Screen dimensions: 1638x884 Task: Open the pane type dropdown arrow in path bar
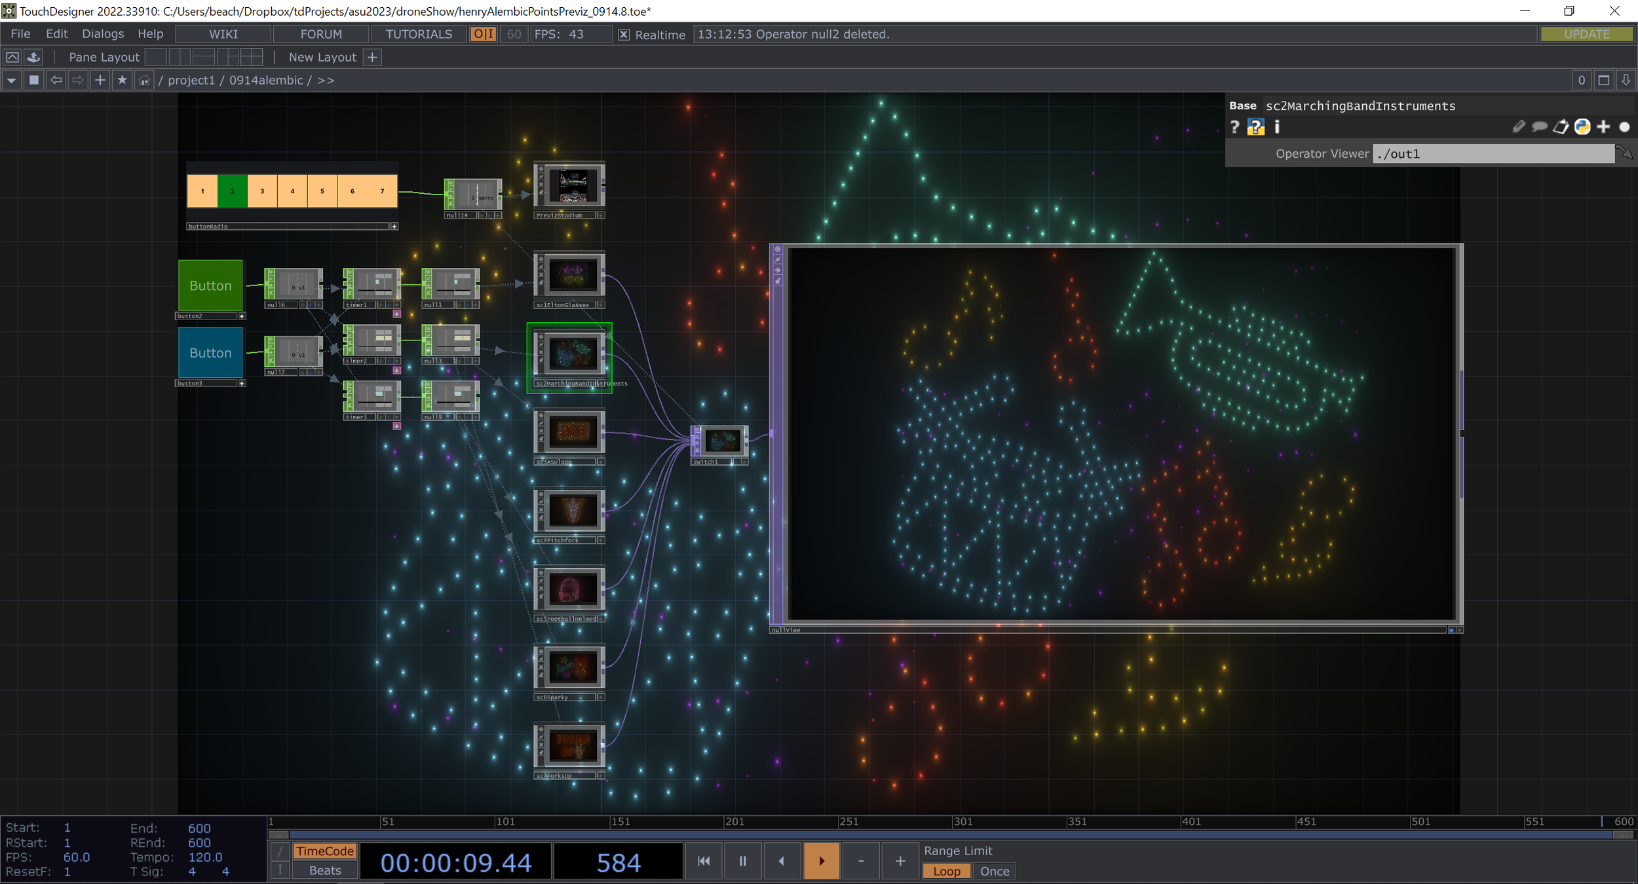12,81
